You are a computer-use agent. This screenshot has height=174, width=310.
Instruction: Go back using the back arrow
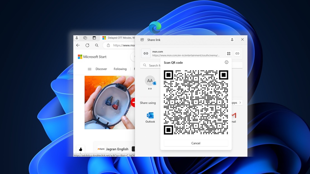click(78, 45)
